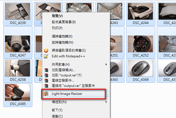Select 逆時鐘旋轉(N) to rotate counterclockwise
This screenshot has height=118, width=176.
pyautogui.click(x=62, y=42)
